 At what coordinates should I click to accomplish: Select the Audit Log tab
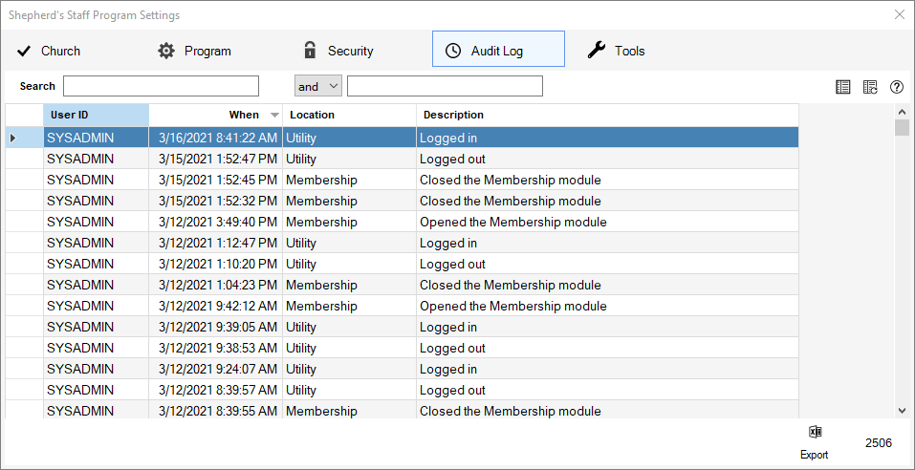pyautogui.click(x=497, y=51)
